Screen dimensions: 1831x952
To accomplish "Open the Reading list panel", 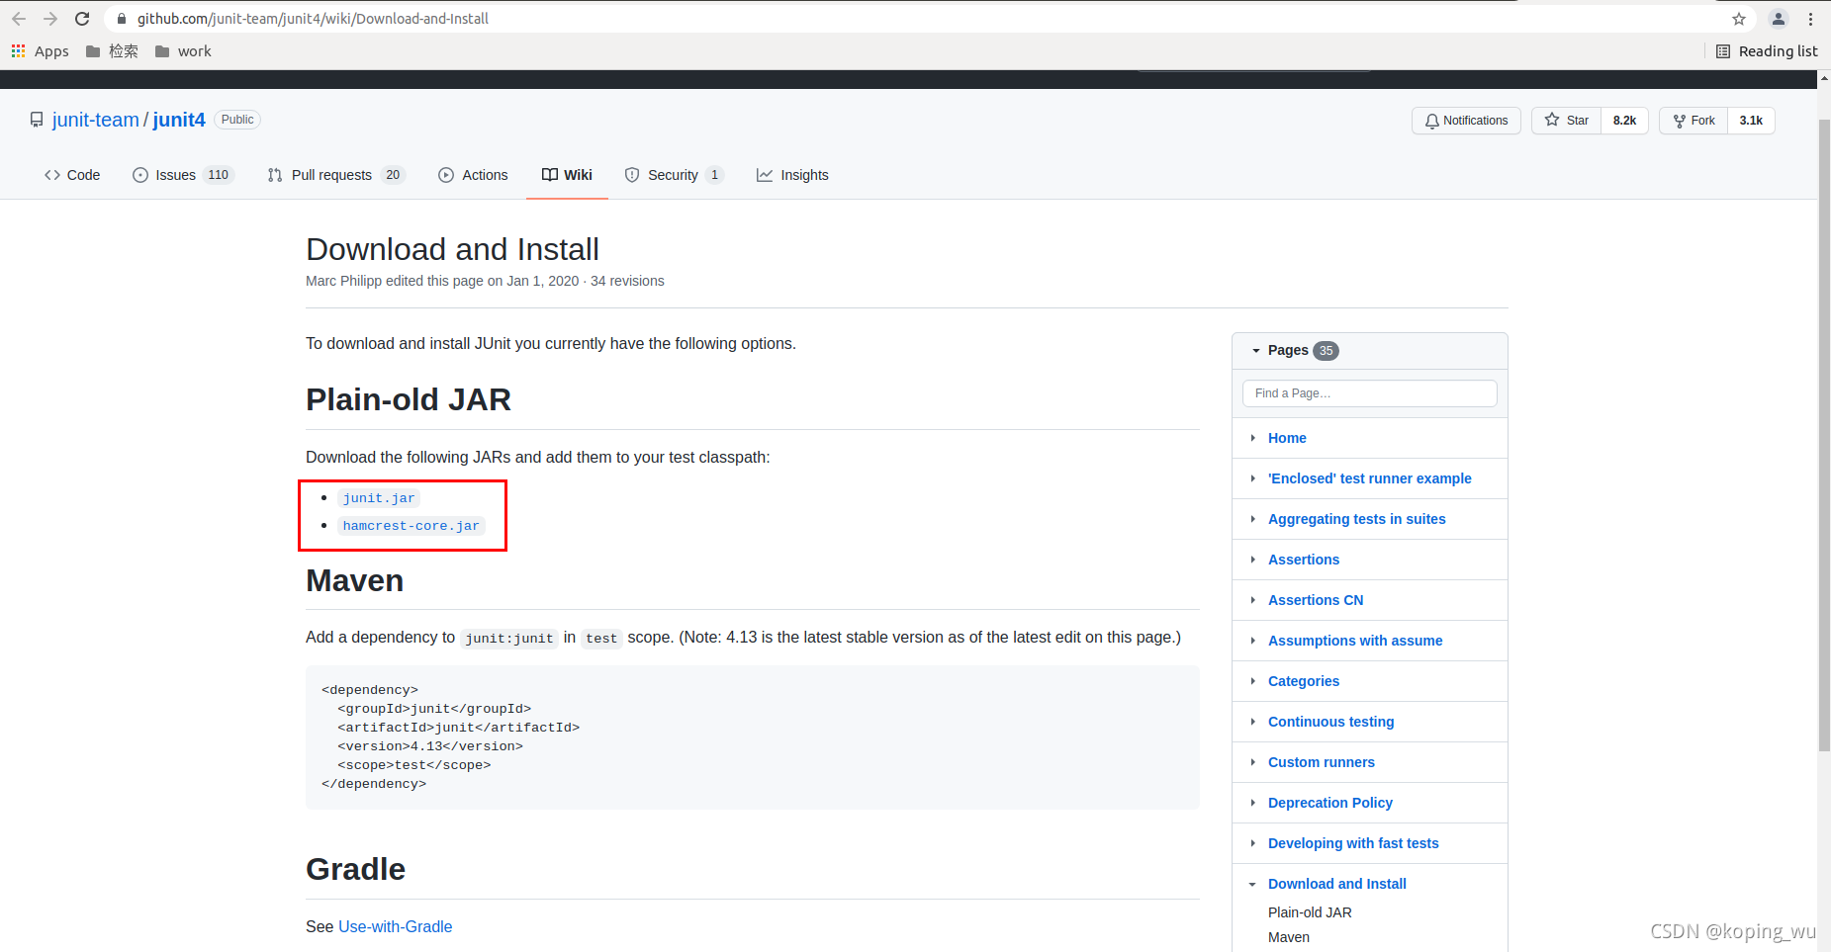I will (1767, 51).
